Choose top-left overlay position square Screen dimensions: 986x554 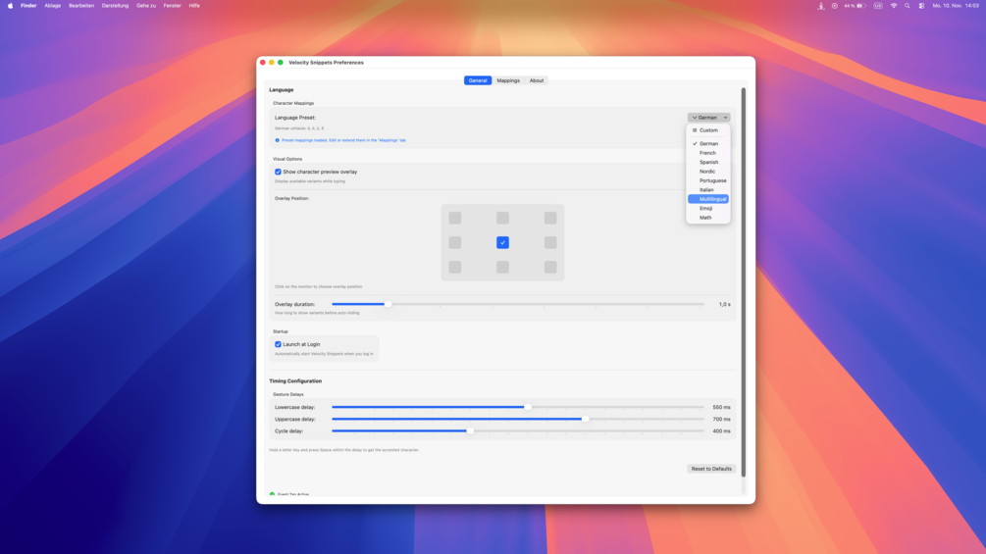coord(454,218)
